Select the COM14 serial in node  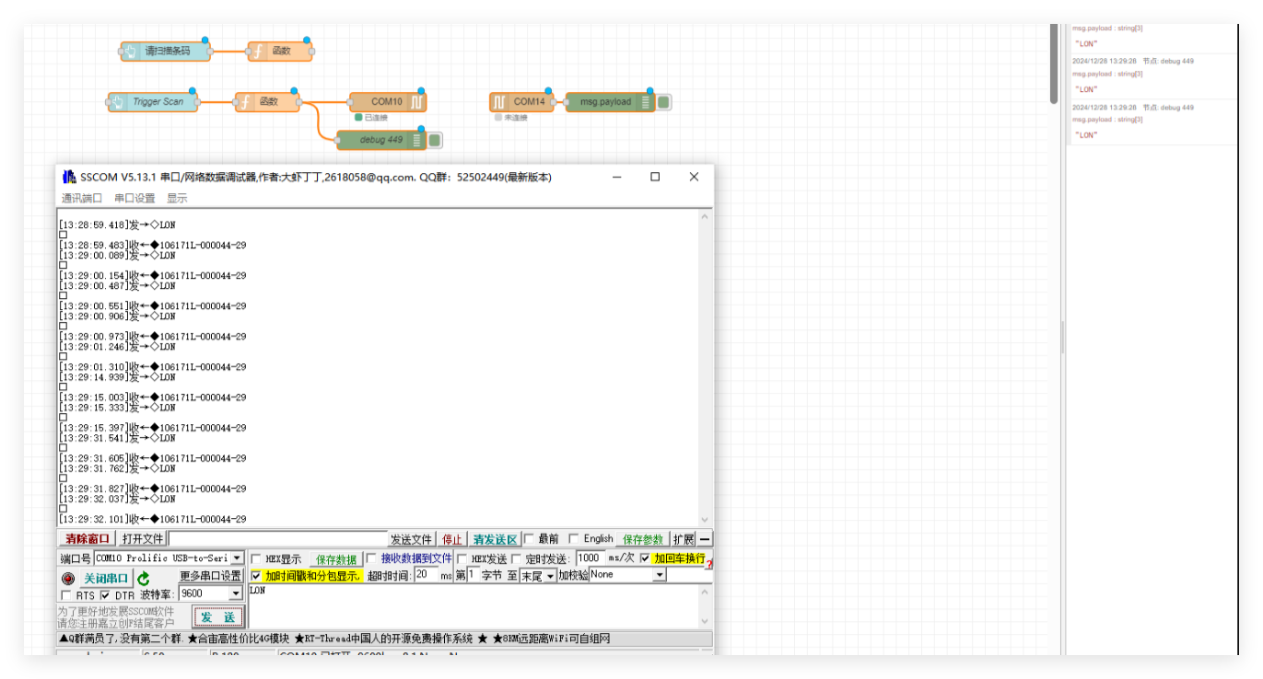click(x=521, y=102)
